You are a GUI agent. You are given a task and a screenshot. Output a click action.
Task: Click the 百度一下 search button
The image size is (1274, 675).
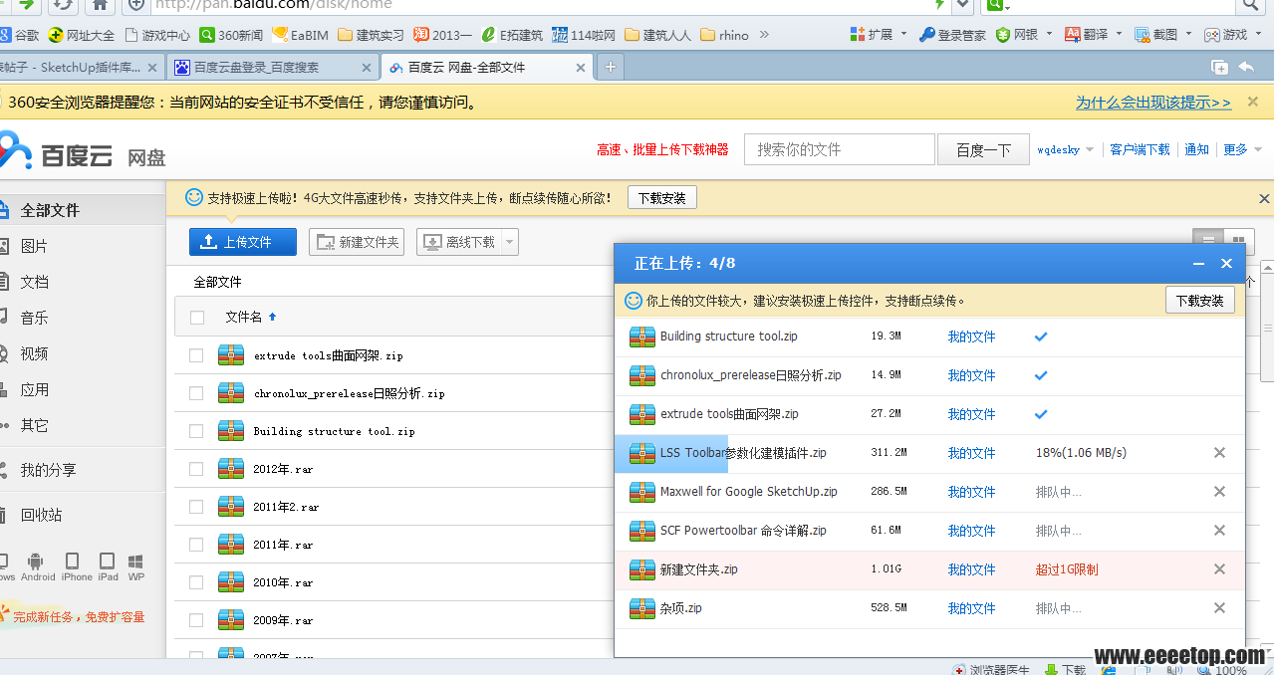983,149
